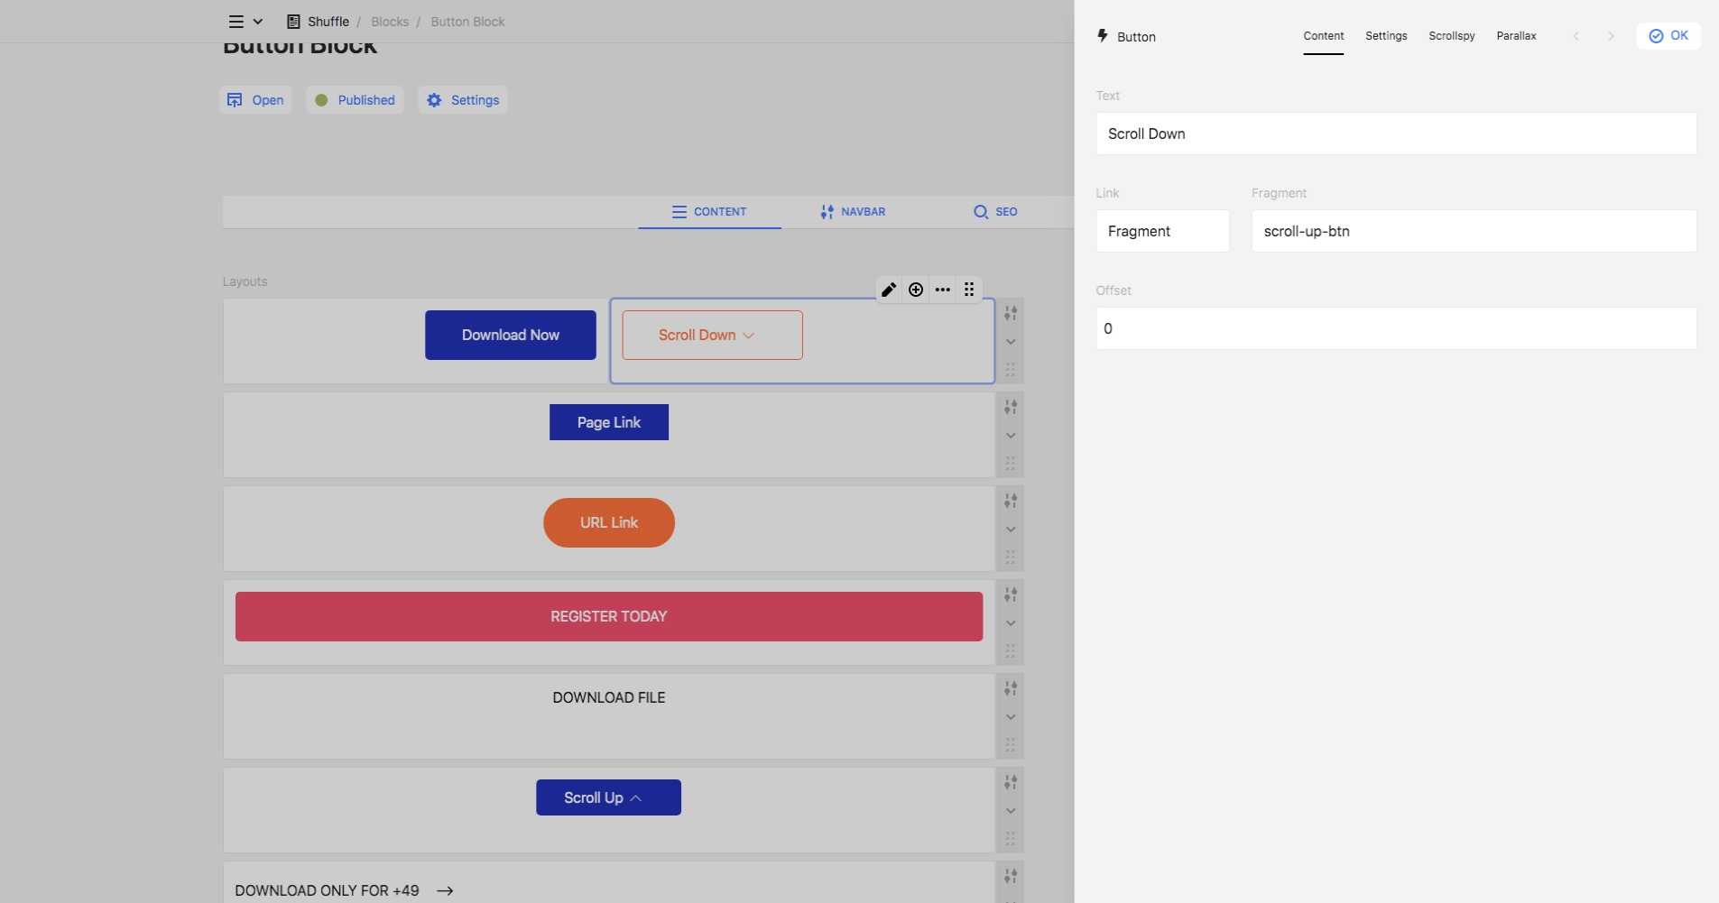Switch to the NAVBAR tab
Screen dimensions: 1719x903
853,212
